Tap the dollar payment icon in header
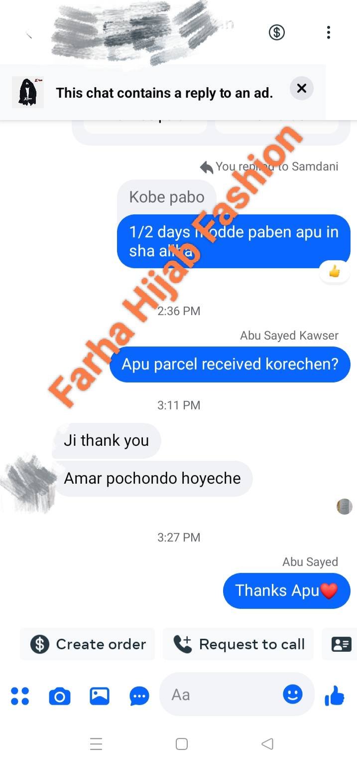The image size is (357, 766). click(x=277, y=32)
